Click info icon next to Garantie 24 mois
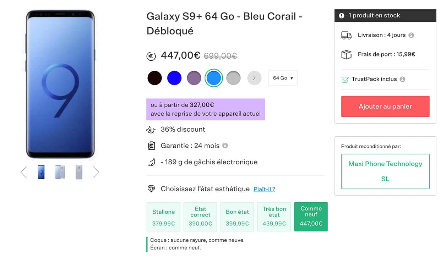This screenshot has width=446, height=262. click(x=225, y=146)
